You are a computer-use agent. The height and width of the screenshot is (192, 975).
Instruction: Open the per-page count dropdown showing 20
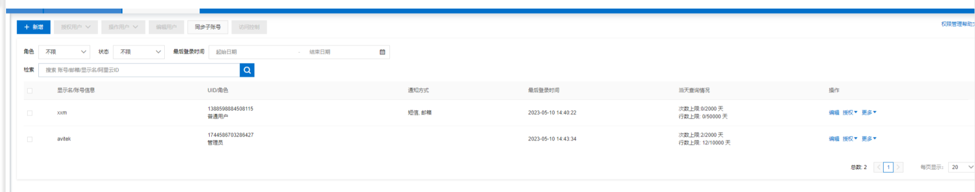(x=961, y=167)
